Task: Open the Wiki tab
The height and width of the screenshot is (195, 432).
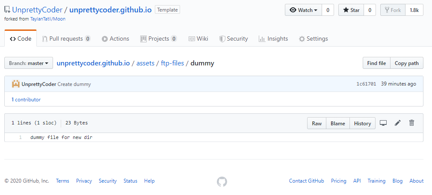Action: 198,39
